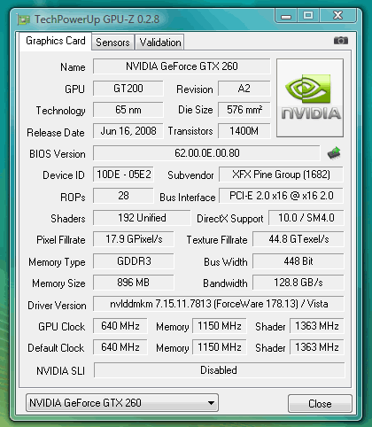Minimize the GPU-Z window
Image resolution: width=372 pixels, height=427 pixels.
[286, 16]
